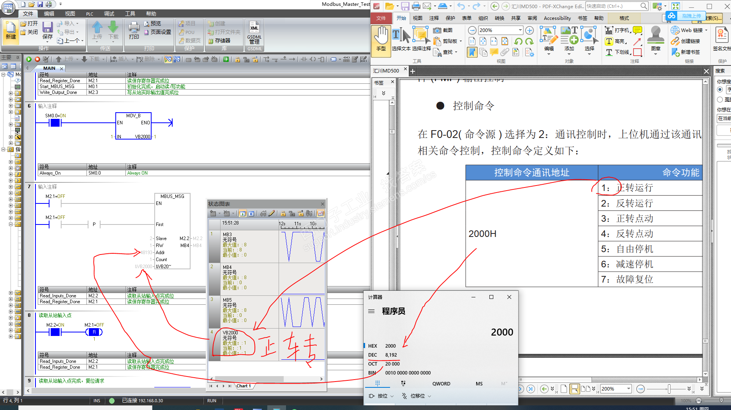The height and width of the screenshot is (410, 731).
Task: Click the trend view icon in 状态图表 toolbar
Action: point(320,213)
